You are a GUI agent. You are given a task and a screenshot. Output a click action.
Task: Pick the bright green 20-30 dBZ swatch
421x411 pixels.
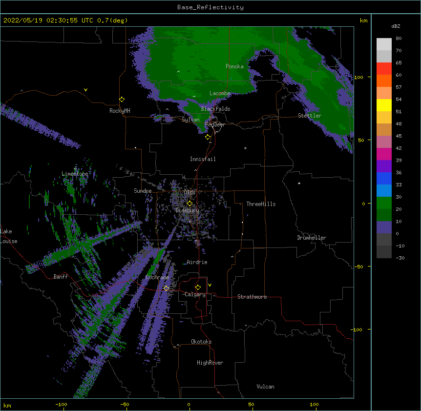[384, 203]
